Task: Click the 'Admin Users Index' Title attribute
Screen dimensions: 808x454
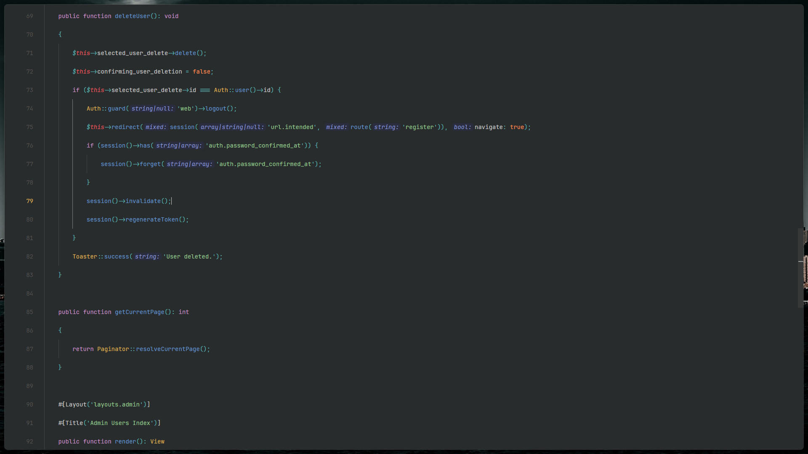Action: coord(120,423)
